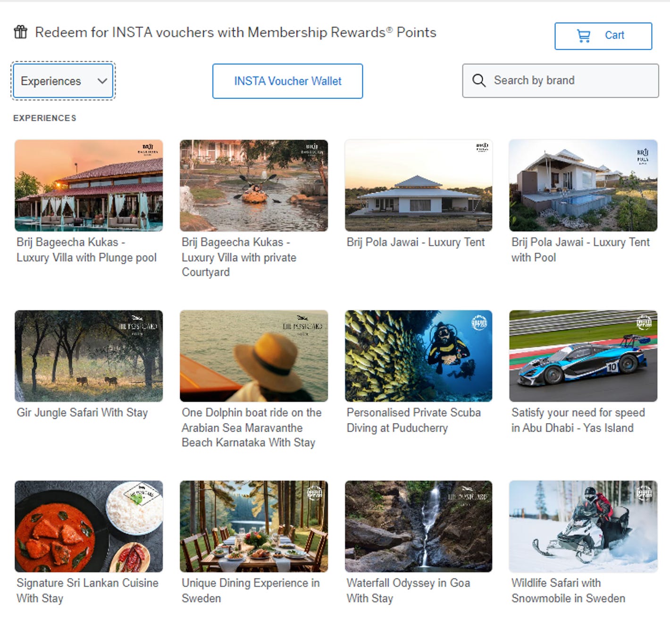Click the magnifying glass search icon

479,80
